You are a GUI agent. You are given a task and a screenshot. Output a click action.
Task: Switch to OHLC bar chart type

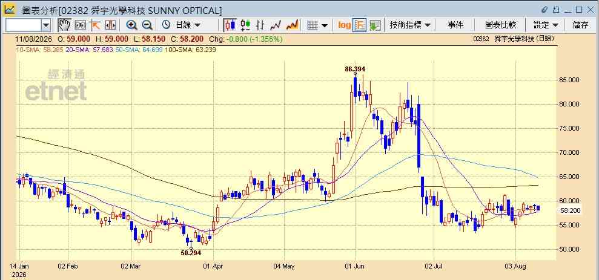tap(260, 25)
